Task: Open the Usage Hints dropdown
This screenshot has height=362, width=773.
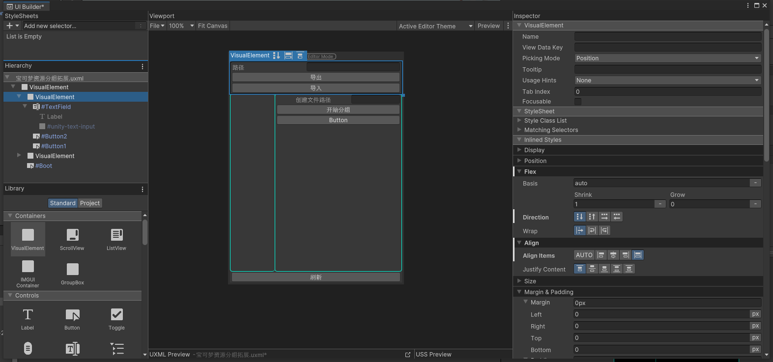Action: pos(668,80)
